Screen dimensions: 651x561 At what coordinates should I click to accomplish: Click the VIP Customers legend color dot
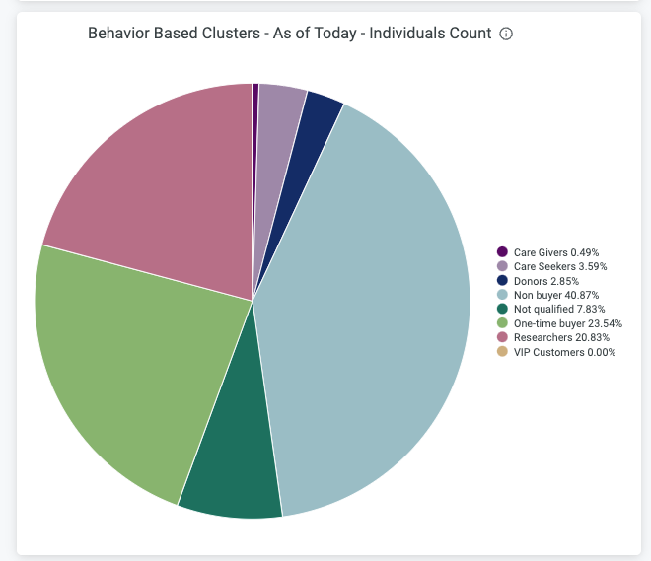click(503, 352)
